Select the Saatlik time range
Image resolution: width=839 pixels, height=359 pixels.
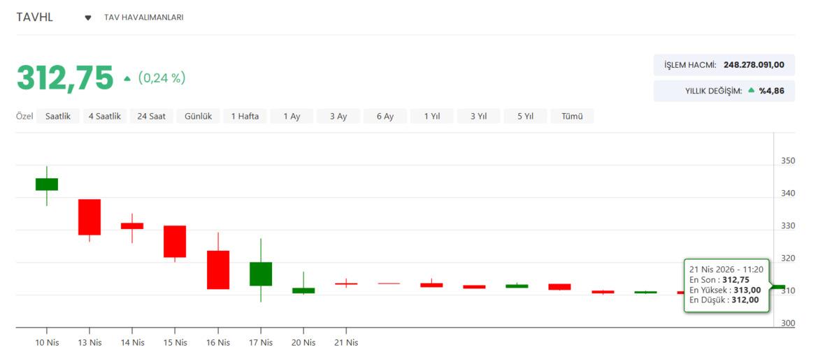(58, 117)
